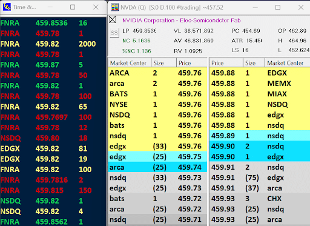Click the SS short sale button
Viewport: 310px width, 226px height.
tap(114, 33)
